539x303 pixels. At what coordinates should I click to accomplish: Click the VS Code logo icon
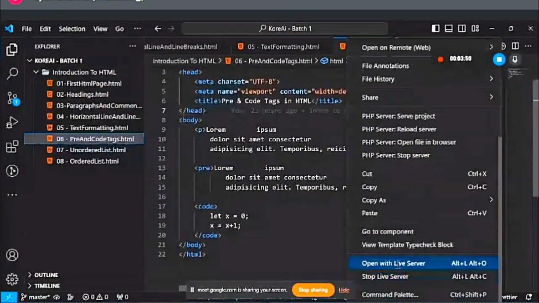coord(9,29)
